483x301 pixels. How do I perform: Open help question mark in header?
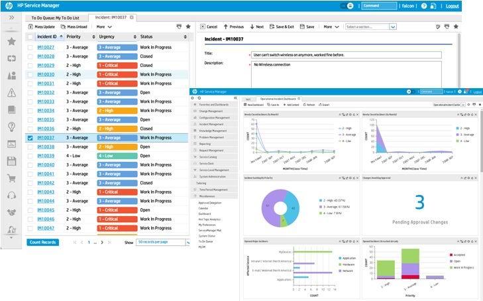[x=424, y=6]
